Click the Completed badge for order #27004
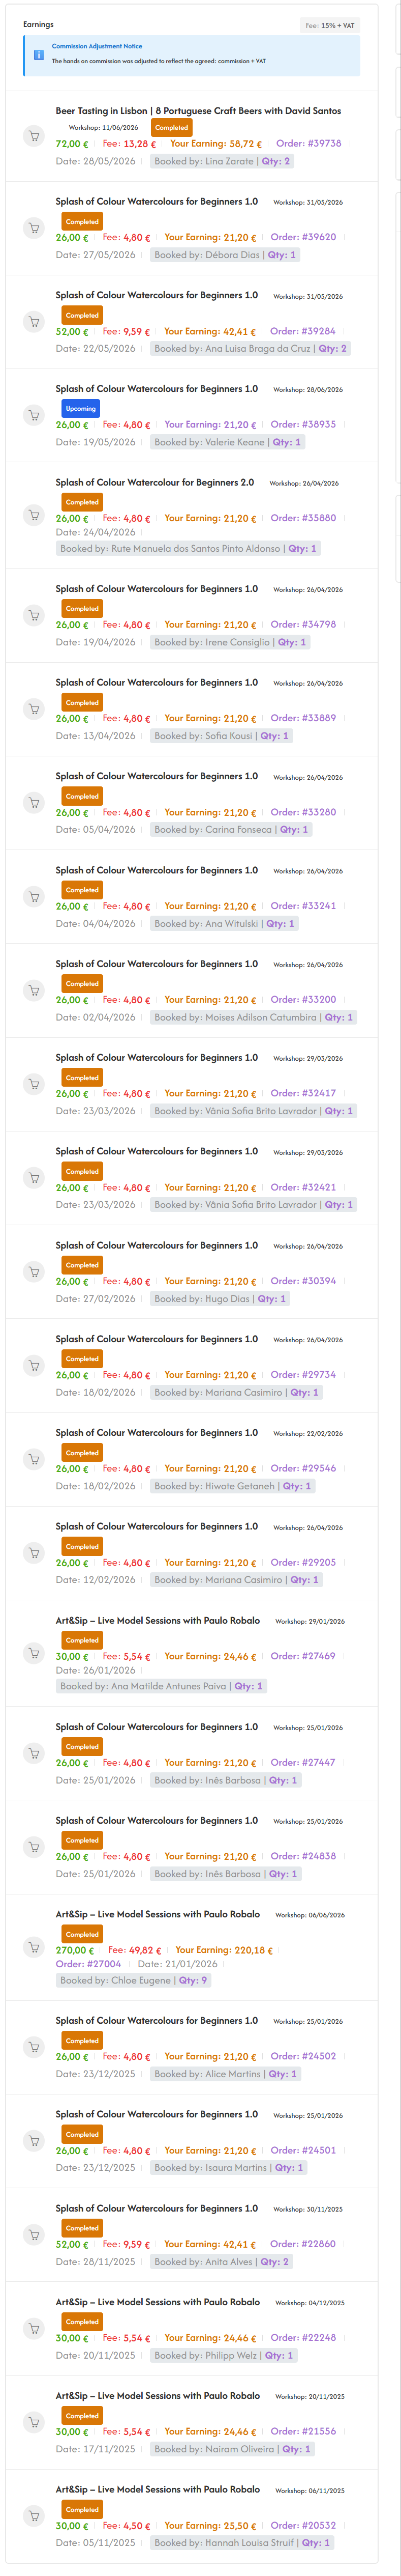 pos(82,1934)
